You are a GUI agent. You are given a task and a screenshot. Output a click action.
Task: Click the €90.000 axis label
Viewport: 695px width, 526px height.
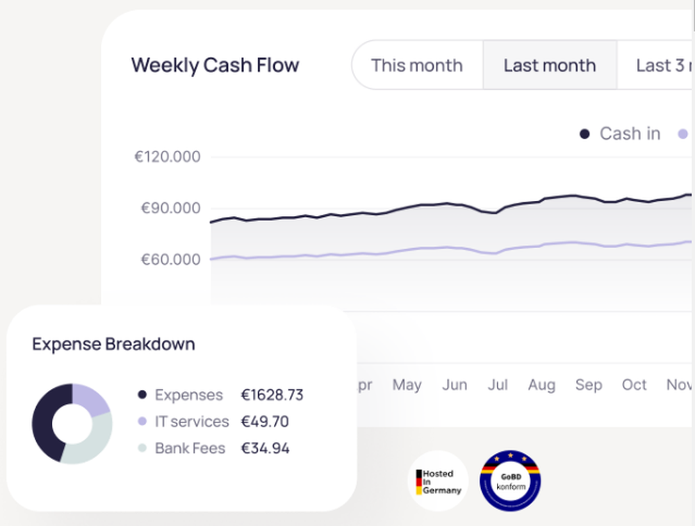pos(171,208)
